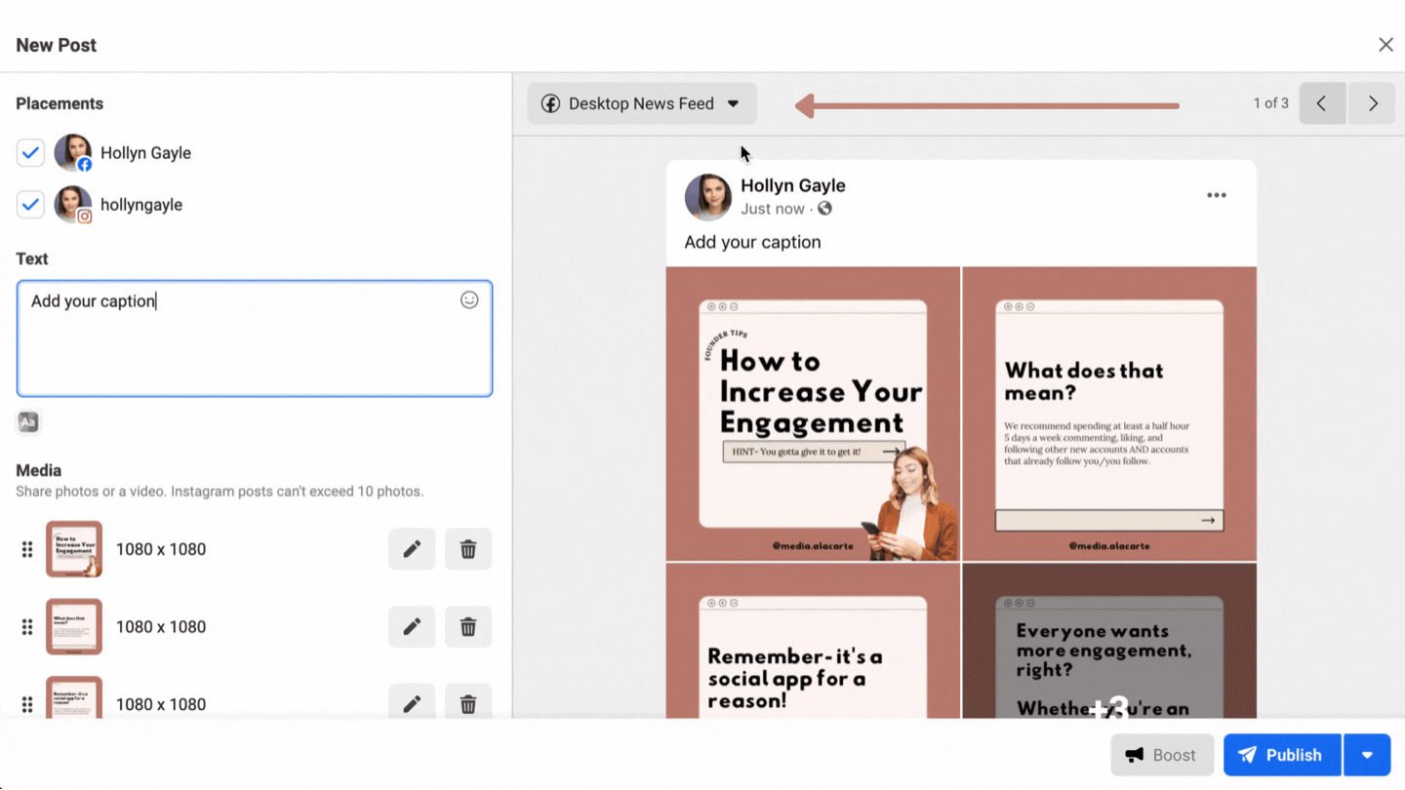Edit the 'Remember-it's a social app' media image

412,703
